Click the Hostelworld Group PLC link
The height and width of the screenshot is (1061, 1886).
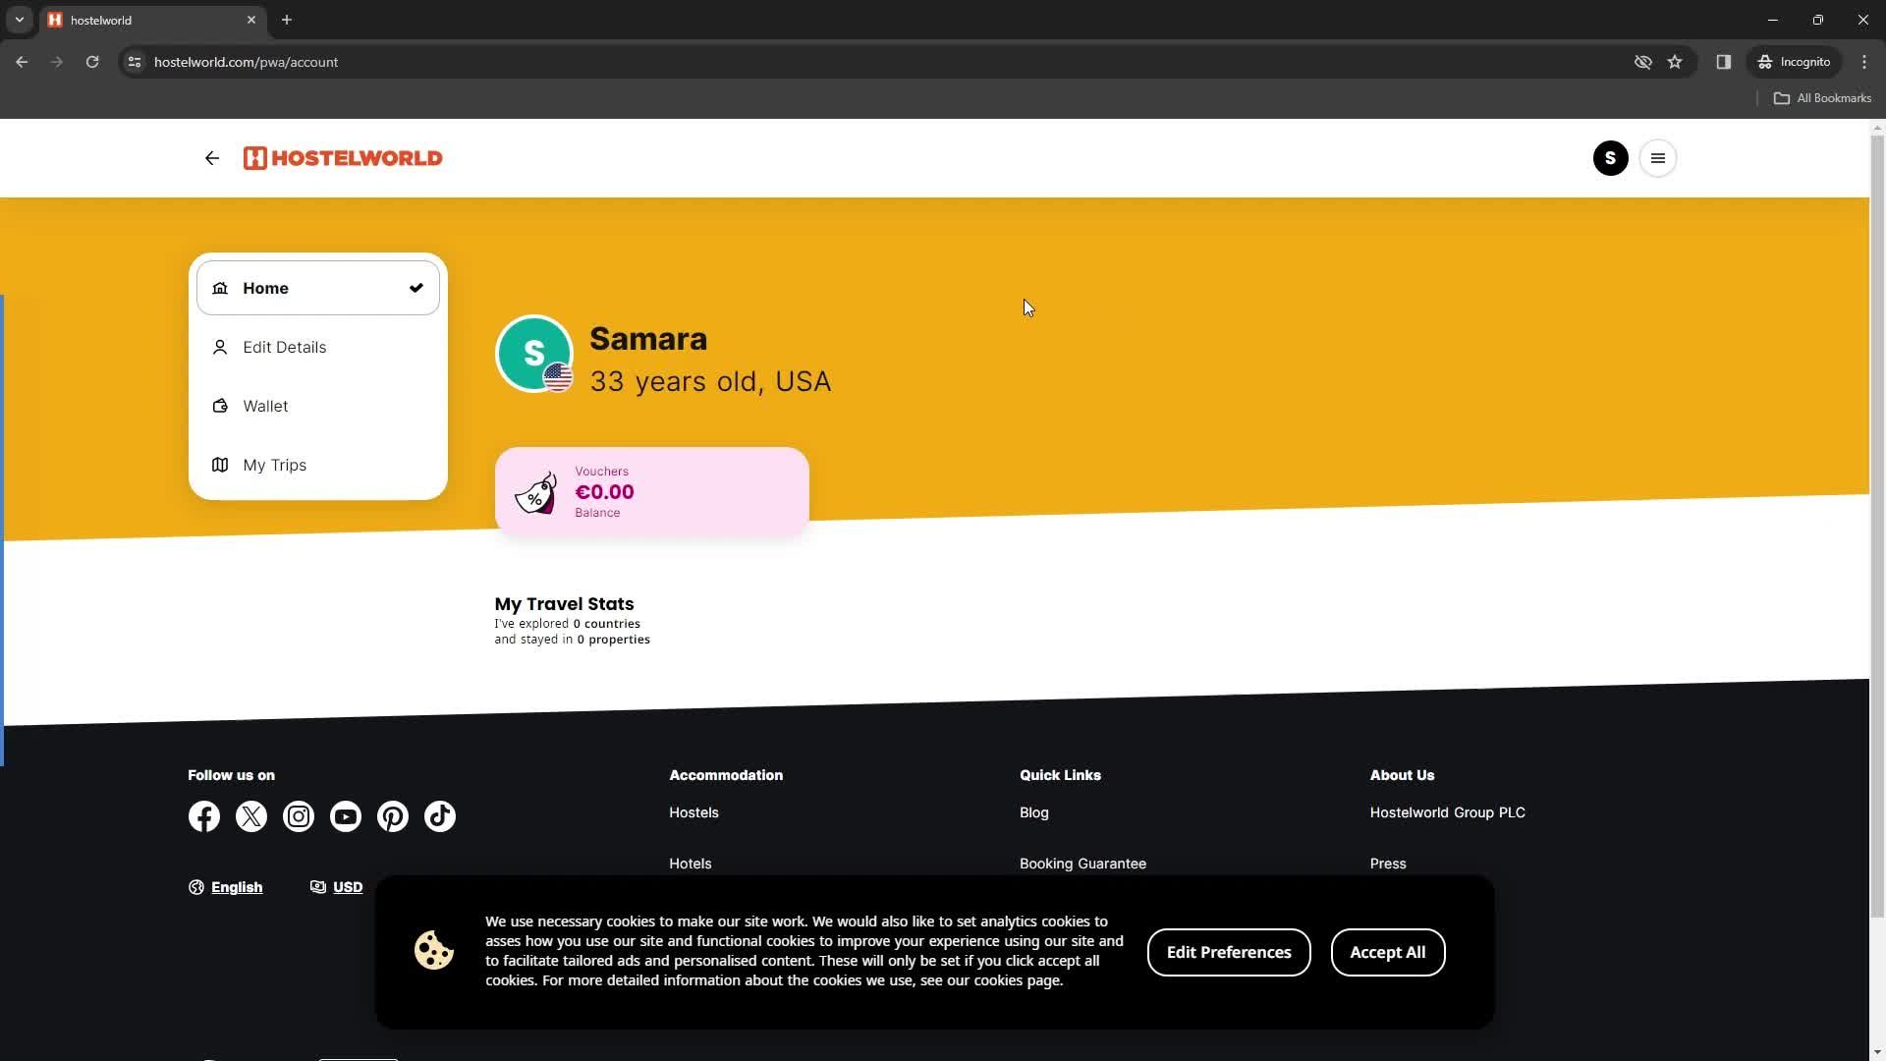1447,810
